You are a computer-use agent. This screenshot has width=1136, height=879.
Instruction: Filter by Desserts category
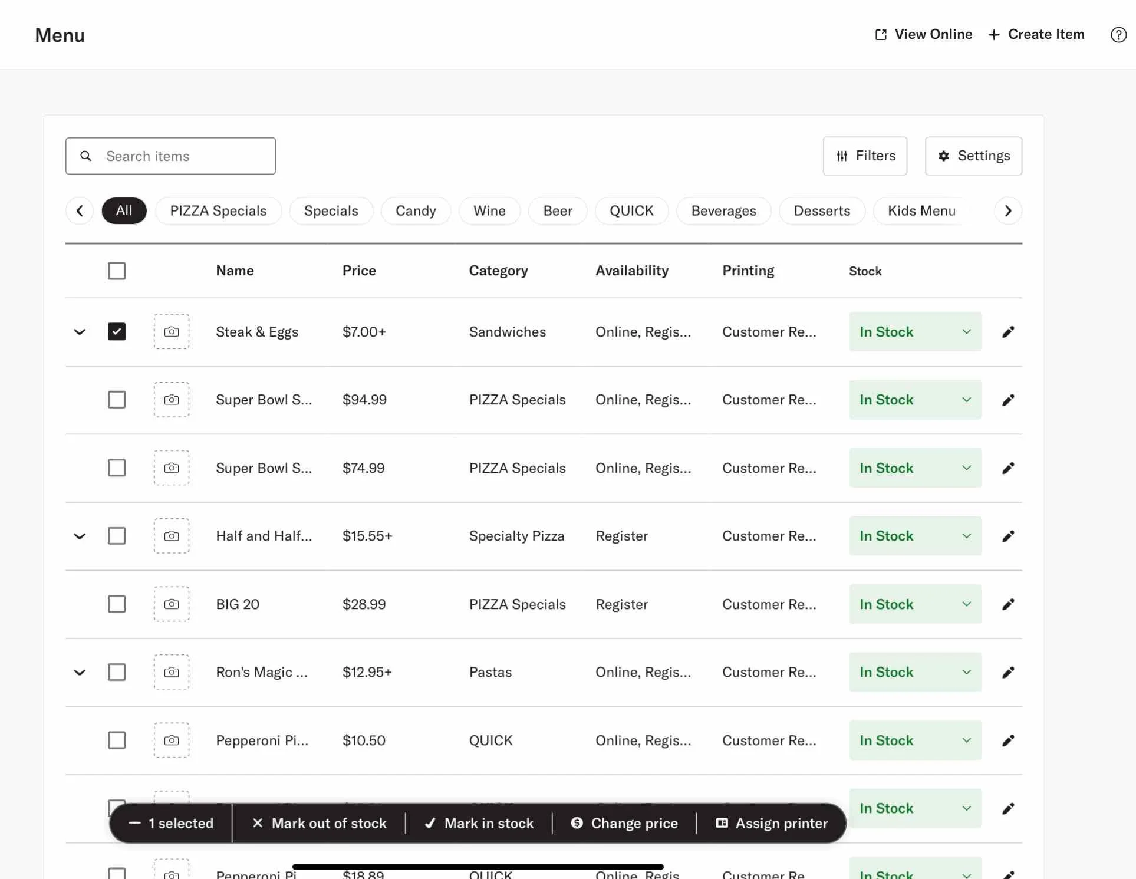(822, 211)
